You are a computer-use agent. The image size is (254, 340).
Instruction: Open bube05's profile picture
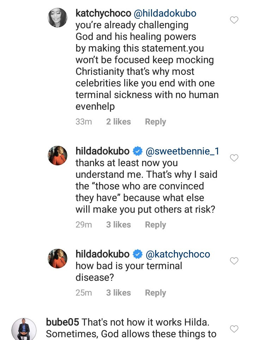tap(24, 329)
